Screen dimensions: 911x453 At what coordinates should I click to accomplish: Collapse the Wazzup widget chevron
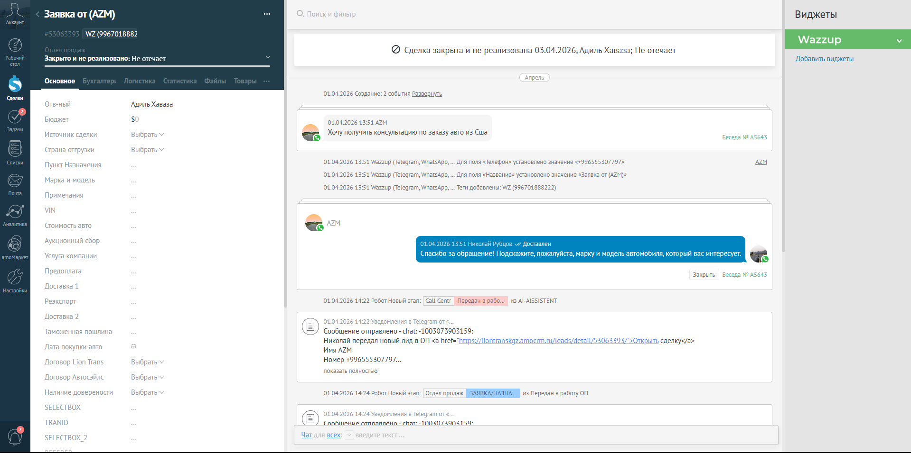(x=899, y=41)
